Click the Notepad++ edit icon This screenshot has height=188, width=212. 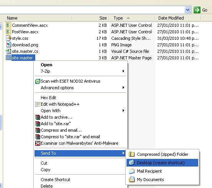(38, 104)
